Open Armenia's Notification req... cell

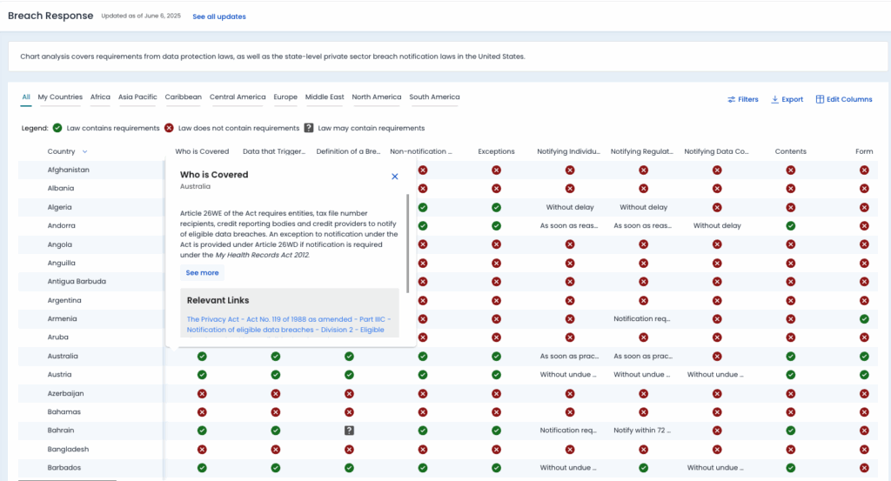click(641, 319)
